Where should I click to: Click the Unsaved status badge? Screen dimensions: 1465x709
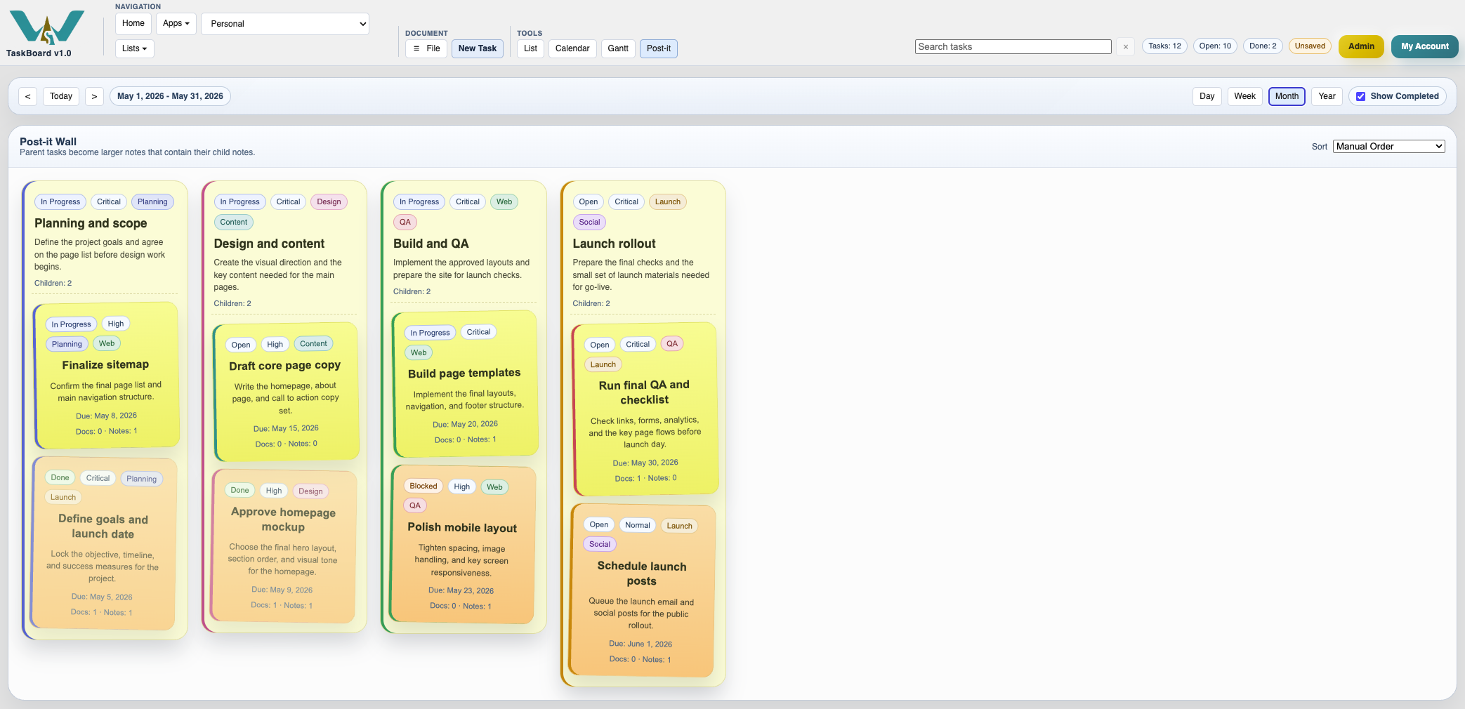[1310, 46]
